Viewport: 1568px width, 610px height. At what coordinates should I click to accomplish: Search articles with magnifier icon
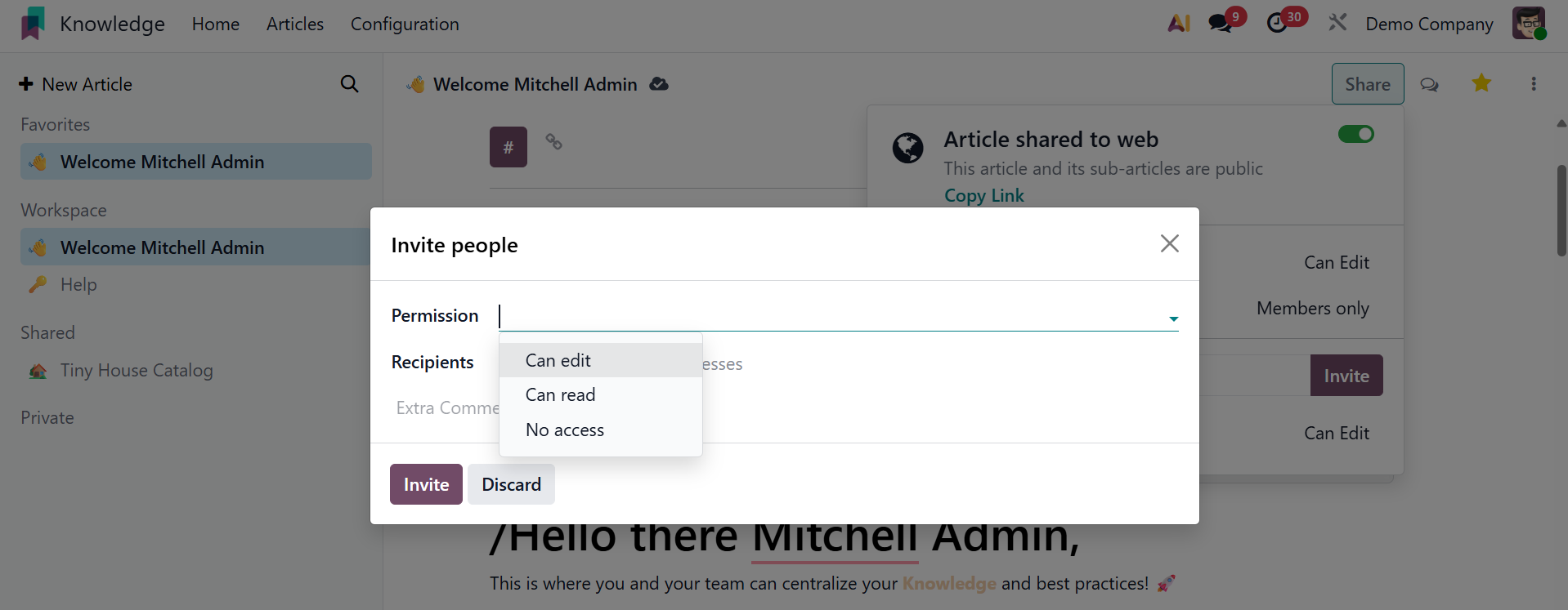[349, 84]
